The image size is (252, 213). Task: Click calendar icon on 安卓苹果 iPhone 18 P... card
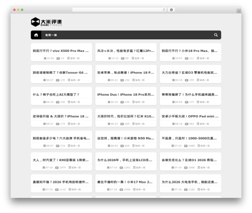click(109, 80)
